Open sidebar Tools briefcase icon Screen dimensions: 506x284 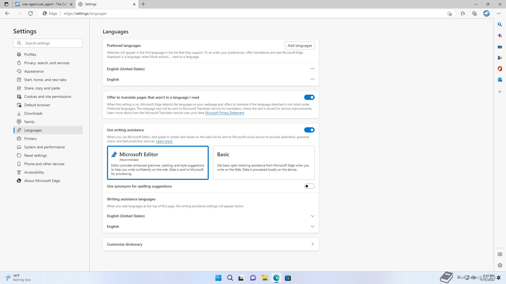click(500, 47)
